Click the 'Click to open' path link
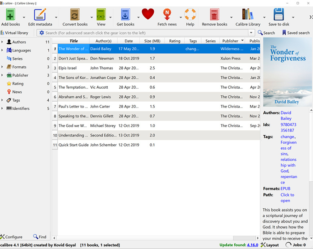The width and height of the screenshot is (313, 249). point(287,197)
